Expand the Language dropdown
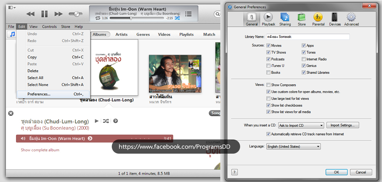The width and height of the screenshot is (382, 182). tap(293, 147)
